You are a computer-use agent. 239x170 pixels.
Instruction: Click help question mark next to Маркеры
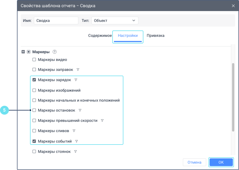[x=54, y=52]
